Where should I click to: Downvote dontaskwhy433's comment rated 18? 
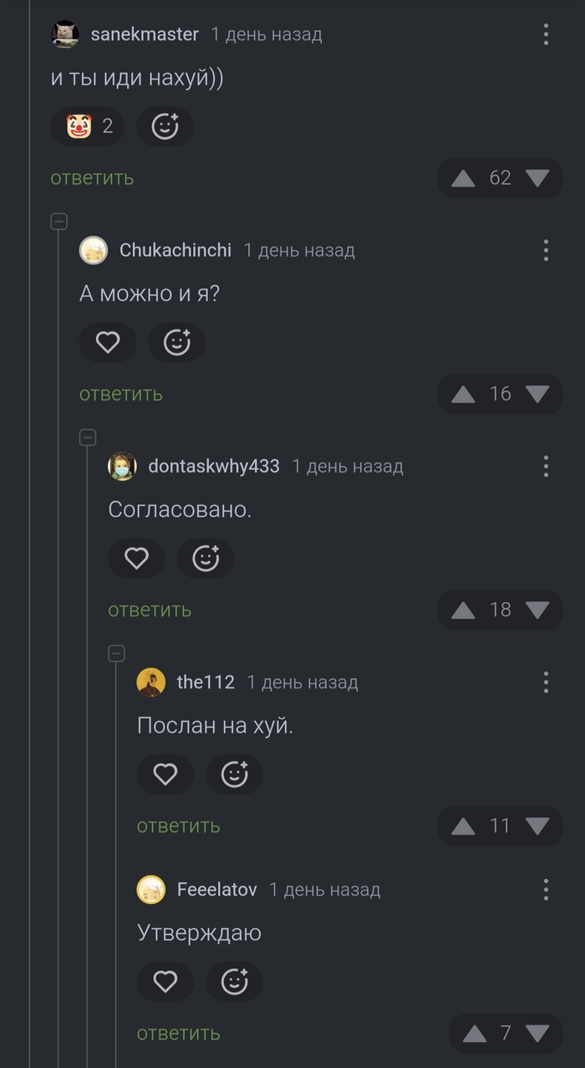(x=537, y=610)
